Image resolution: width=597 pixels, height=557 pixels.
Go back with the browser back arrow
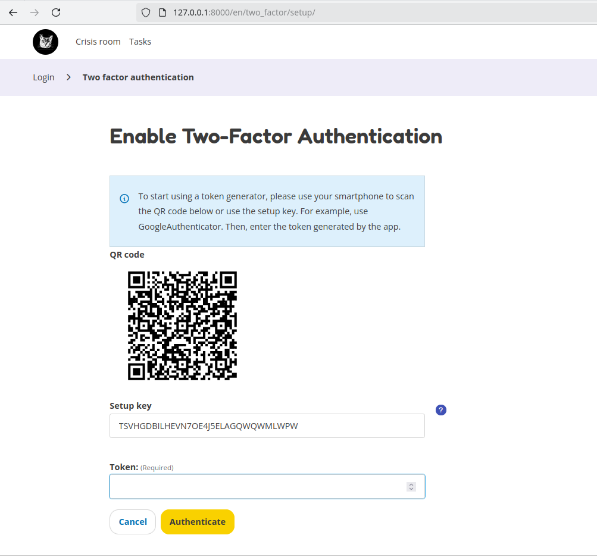click(x=13, y=12)
